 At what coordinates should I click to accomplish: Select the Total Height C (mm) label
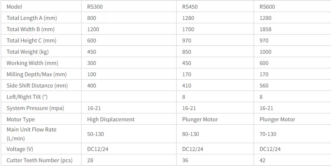[x=32, y=41]
